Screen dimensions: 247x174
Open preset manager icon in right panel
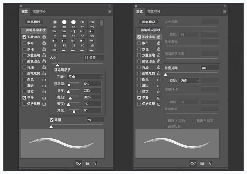203,164
